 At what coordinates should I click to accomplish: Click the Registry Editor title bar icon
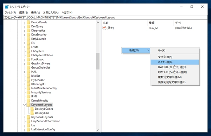click(x=7, y=7)
